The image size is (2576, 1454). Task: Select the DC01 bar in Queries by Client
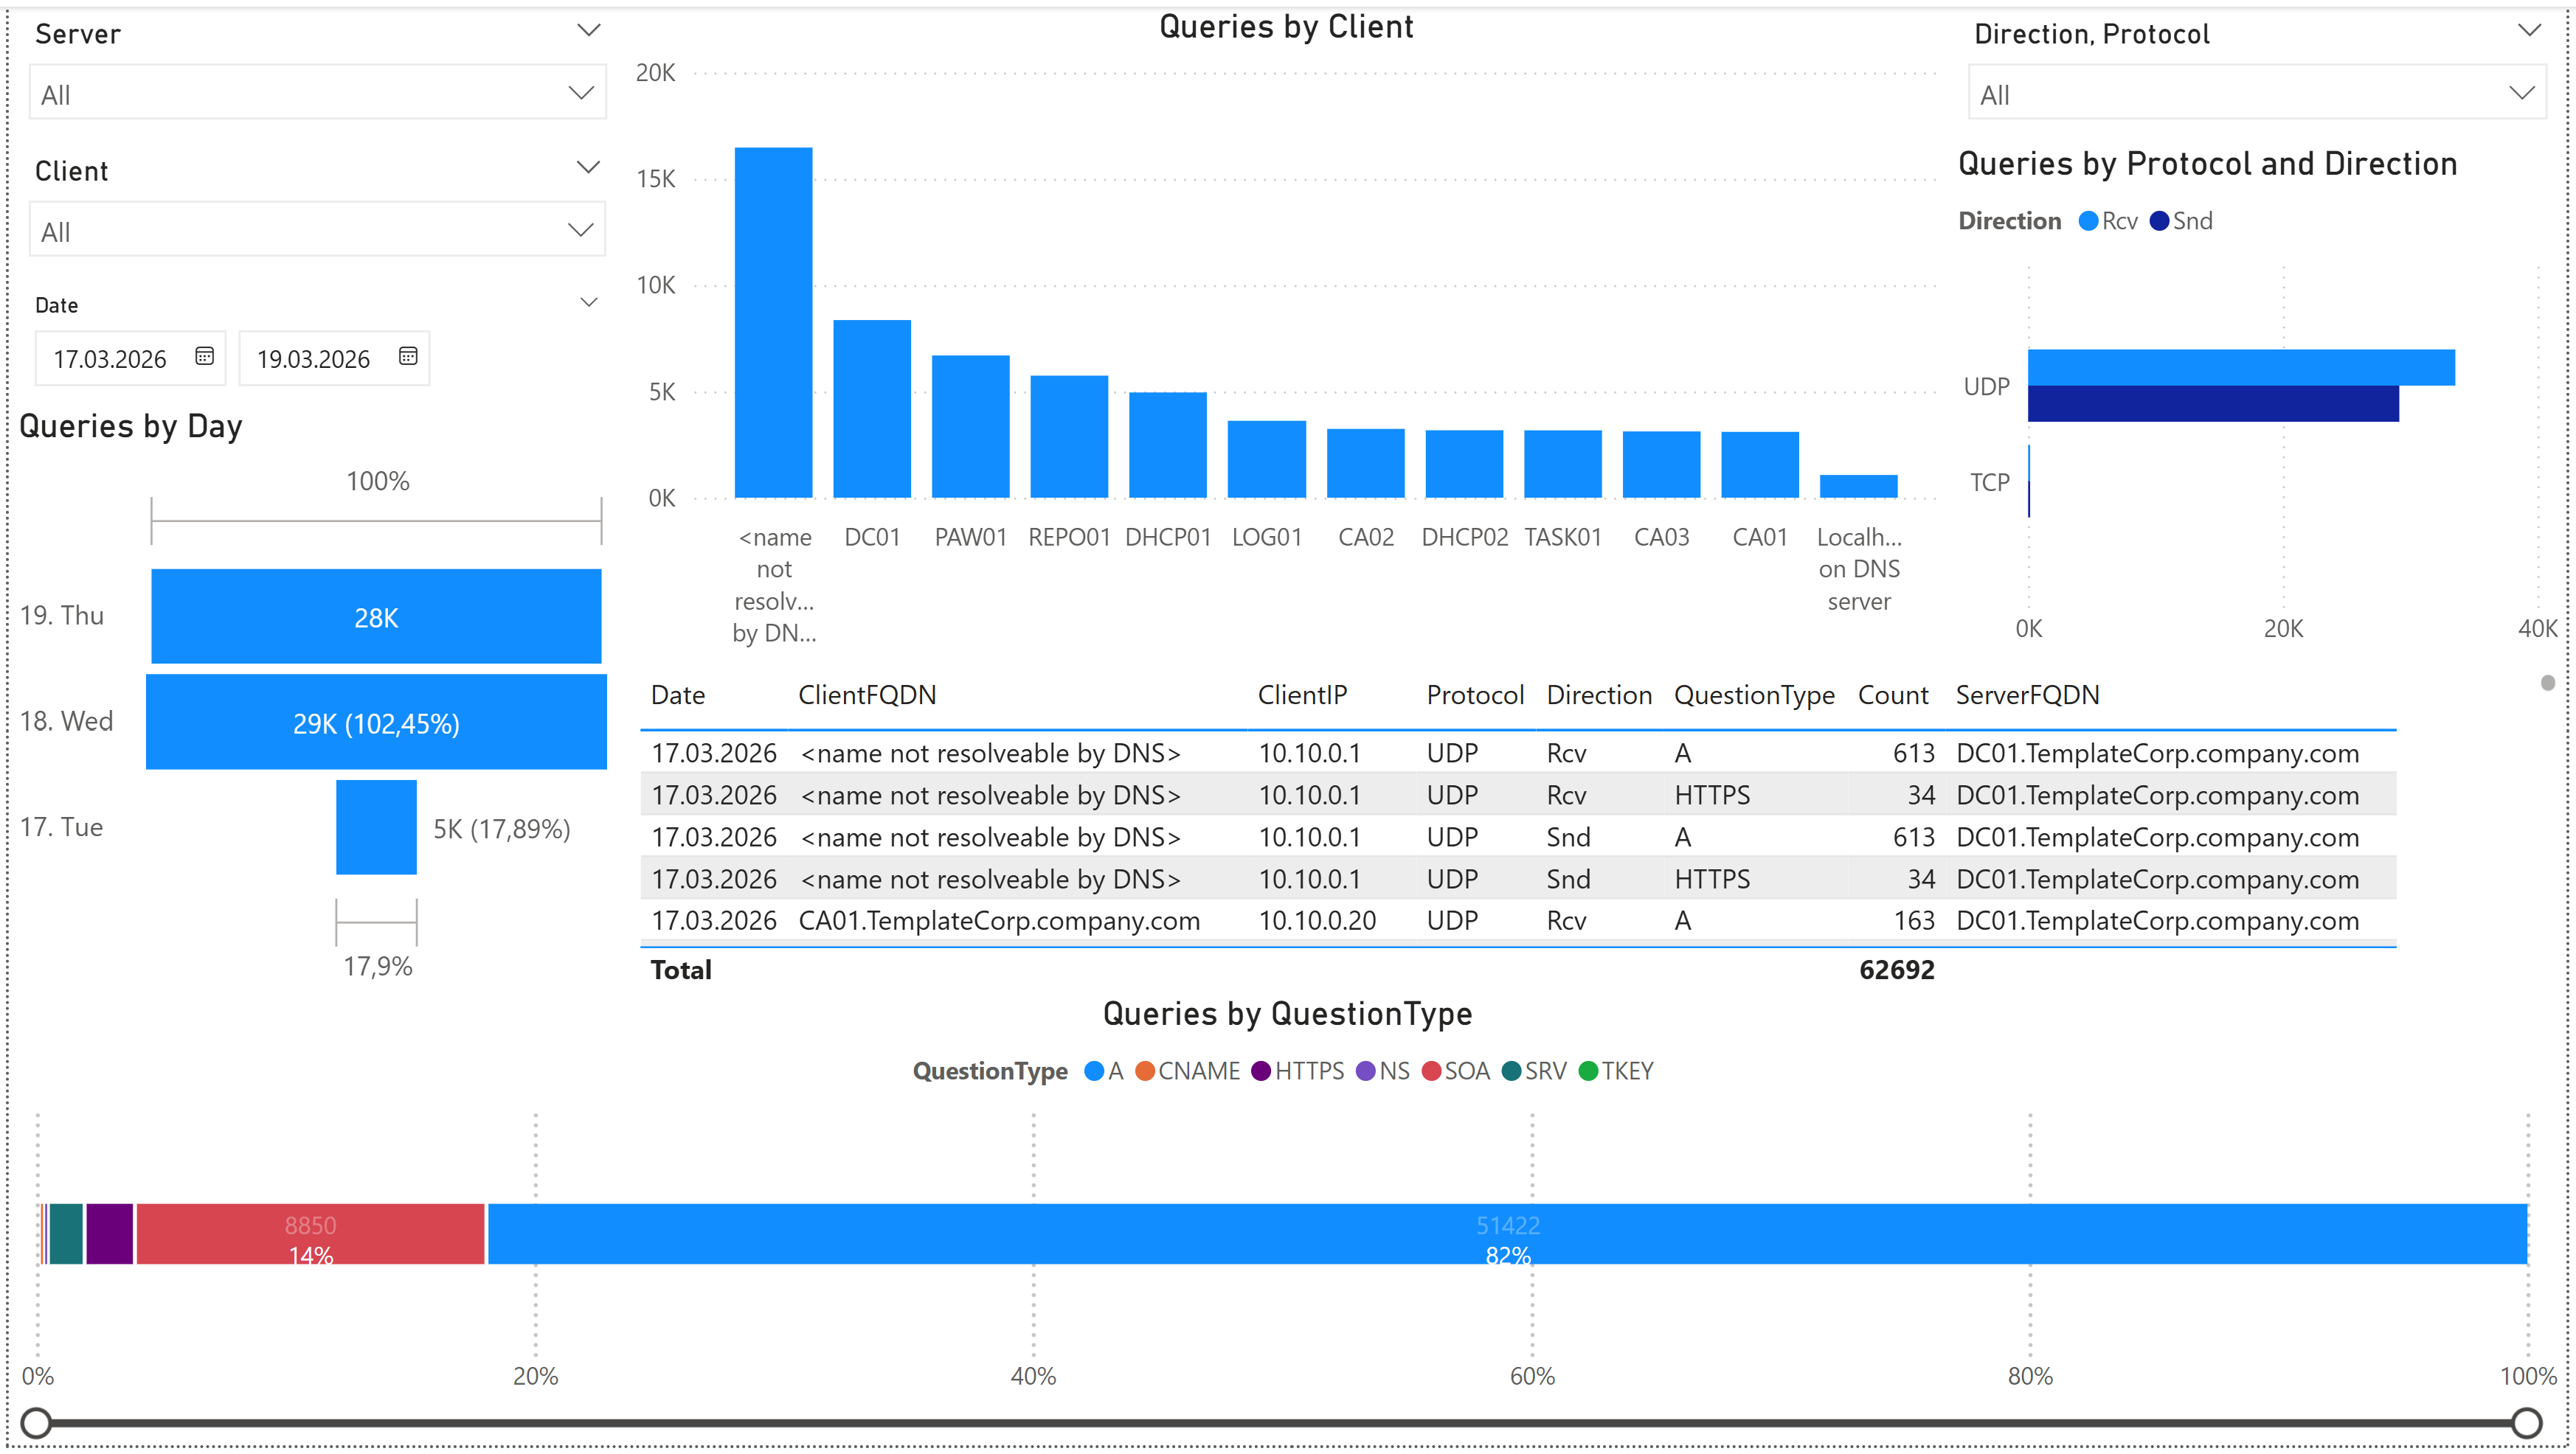pyautogui.click(x=872, y=408)
